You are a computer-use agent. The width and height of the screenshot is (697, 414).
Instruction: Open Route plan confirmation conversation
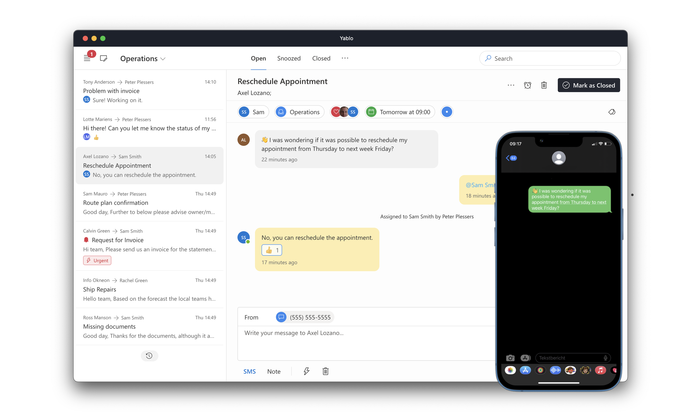(x=150, y=203)
